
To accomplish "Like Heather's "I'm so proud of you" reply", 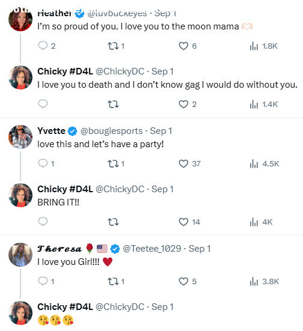I will (x=188, y=46).
